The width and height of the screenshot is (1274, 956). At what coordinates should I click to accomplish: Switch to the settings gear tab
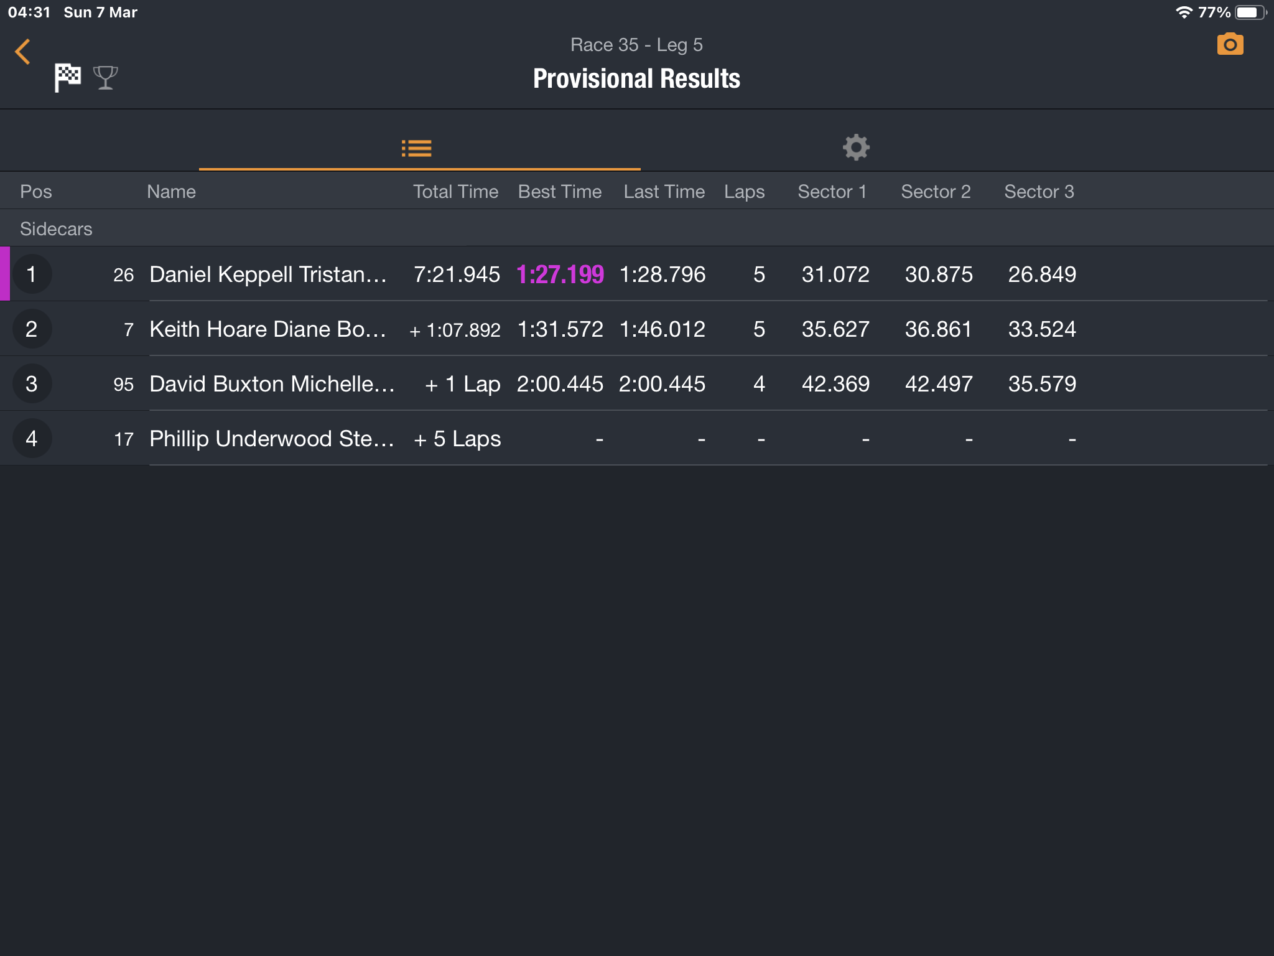click(856, 148)
